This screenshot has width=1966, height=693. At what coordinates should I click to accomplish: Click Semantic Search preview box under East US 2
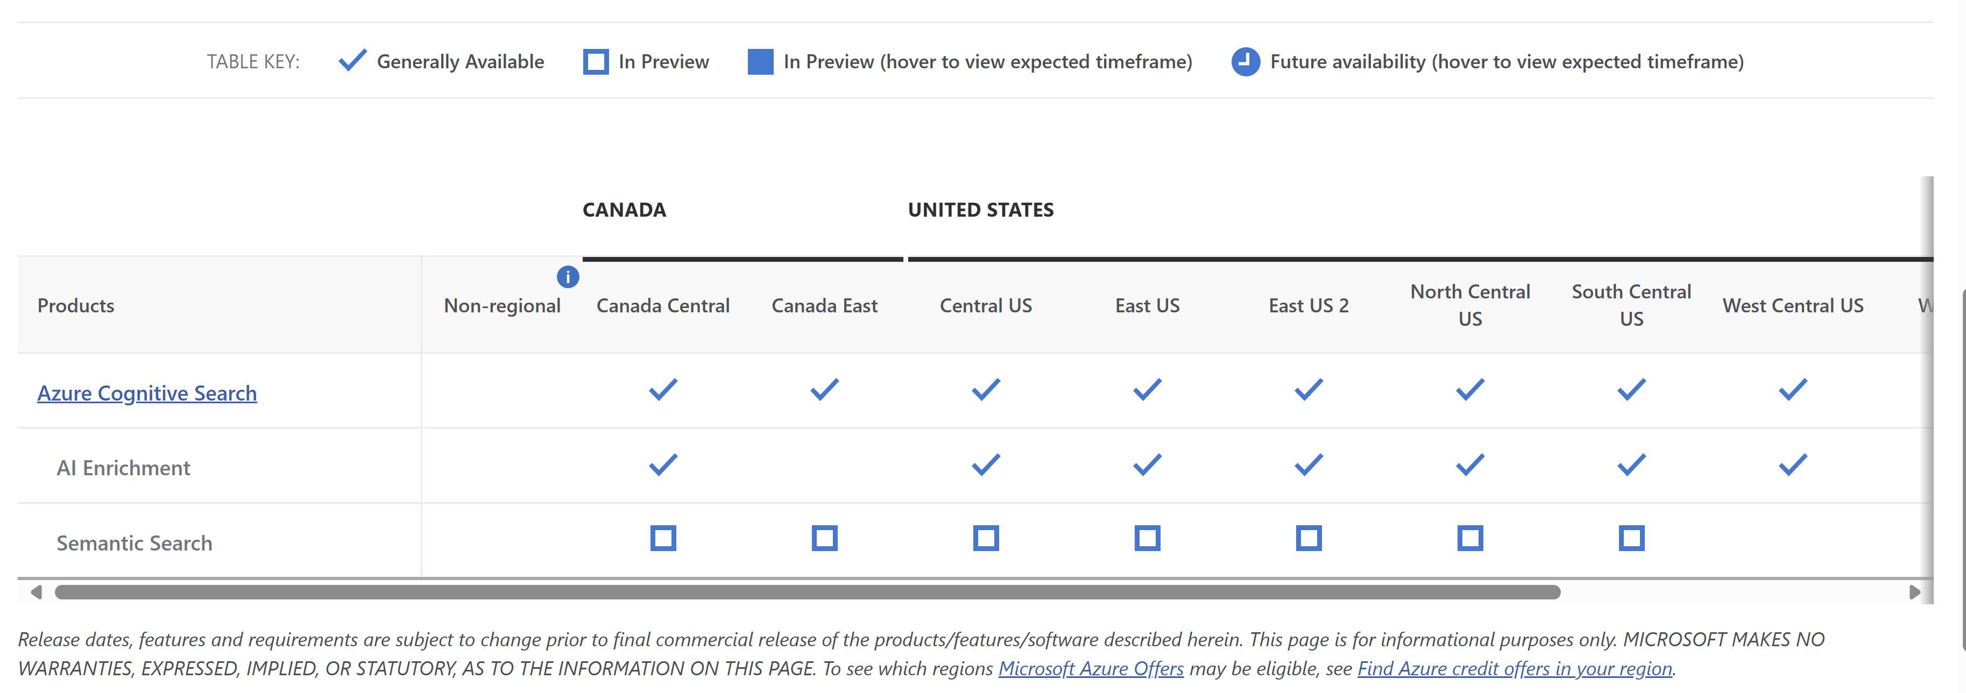pos(1308,538)
